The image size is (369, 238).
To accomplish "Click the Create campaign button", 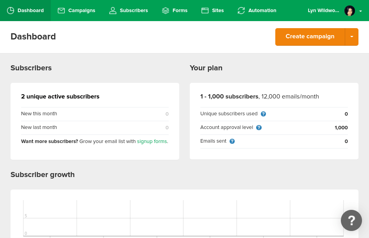I will (x=310, y=36).
